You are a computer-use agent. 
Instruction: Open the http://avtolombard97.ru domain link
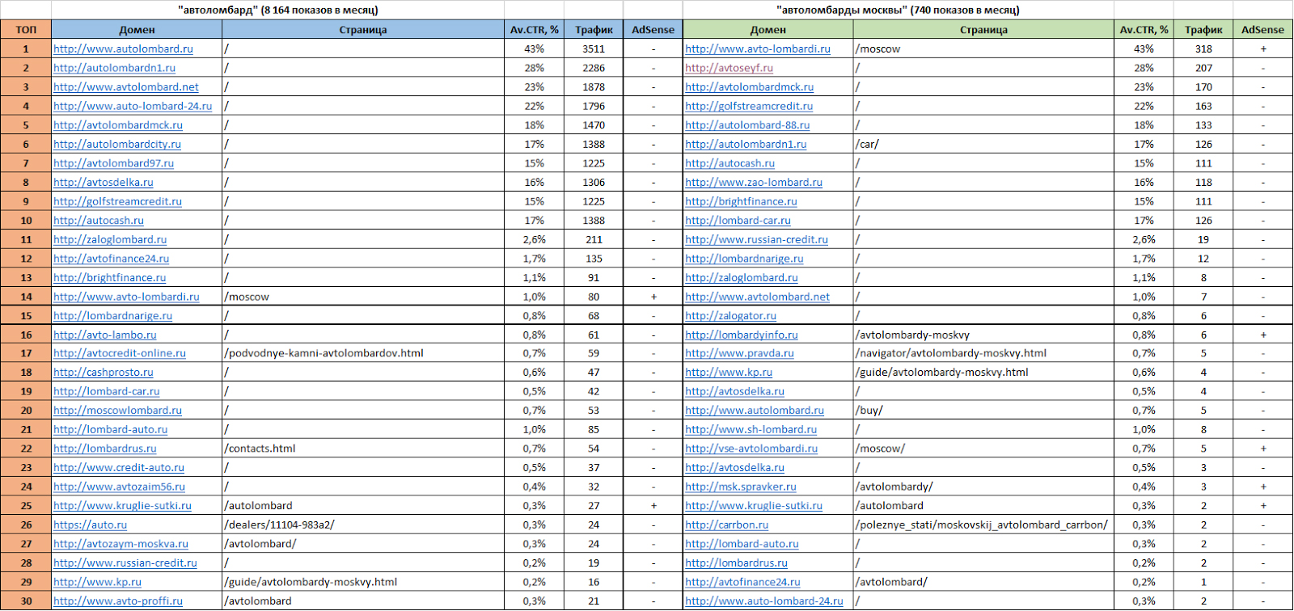click(x=113, y=163)
